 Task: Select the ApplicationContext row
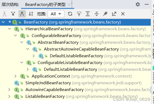75,76
